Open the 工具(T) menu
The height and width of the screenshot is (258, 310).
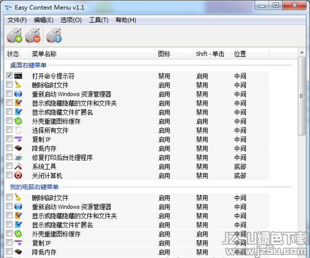(x=99, y=20)
